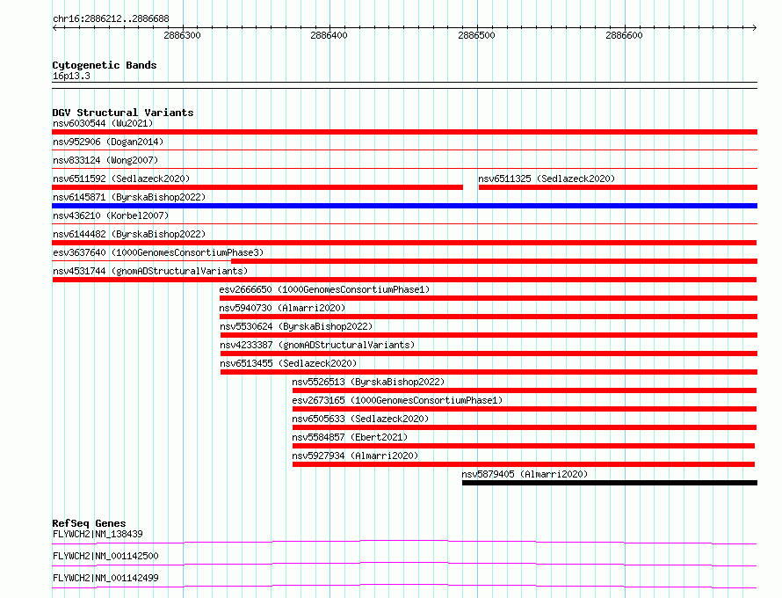Open variant nsv436210 (Korbel2007)
Viewport: 782px width, 598px height.
pos(111,215)
